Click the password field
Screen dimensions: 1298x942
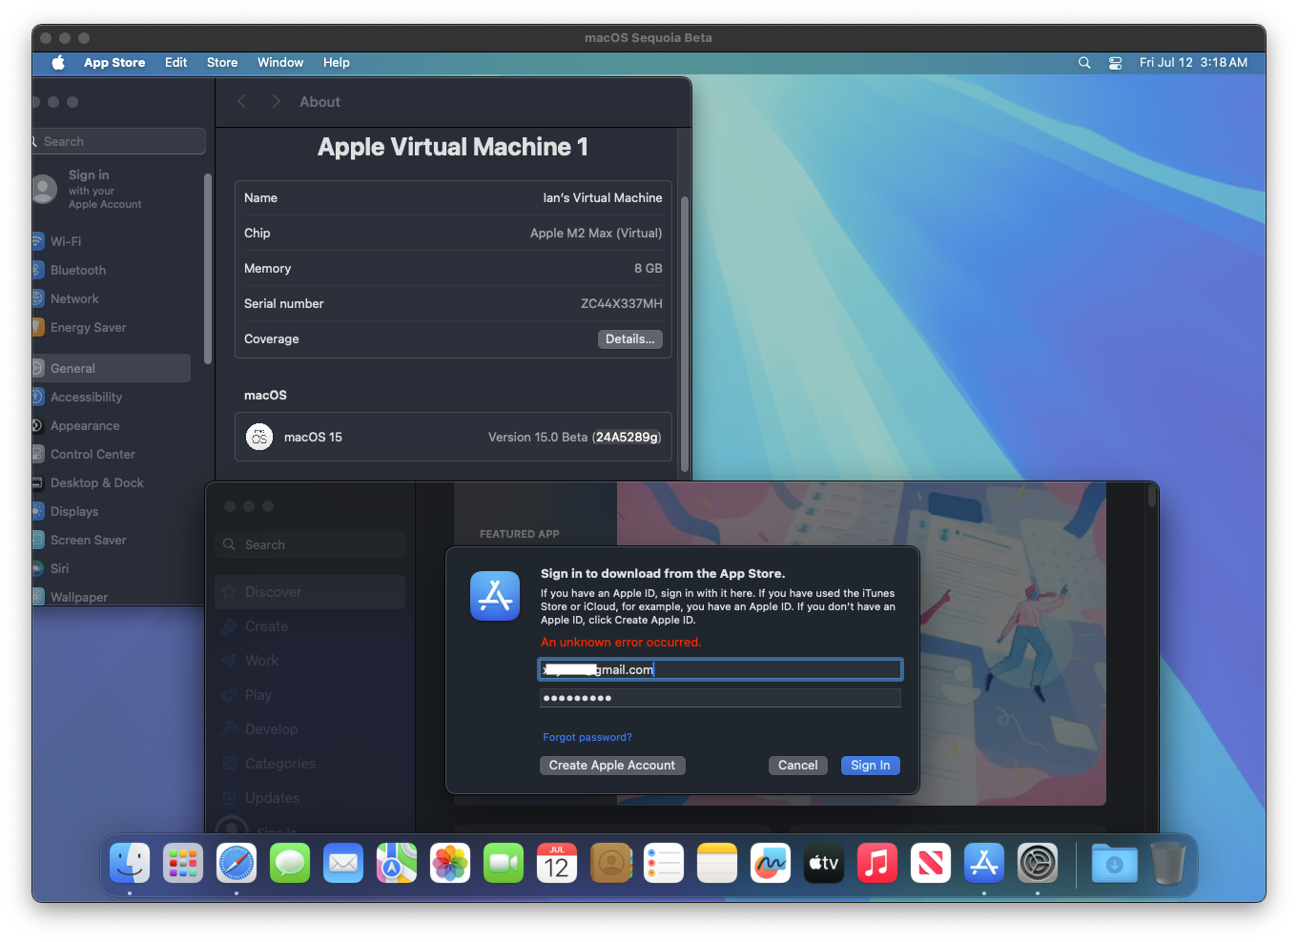click(x=720, y=698)
